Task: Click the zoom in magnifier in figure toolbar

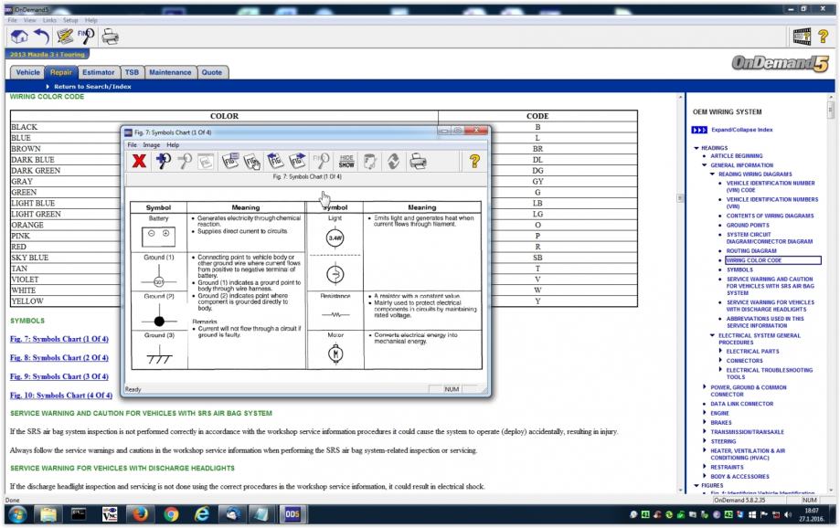Action: (165, 161)
